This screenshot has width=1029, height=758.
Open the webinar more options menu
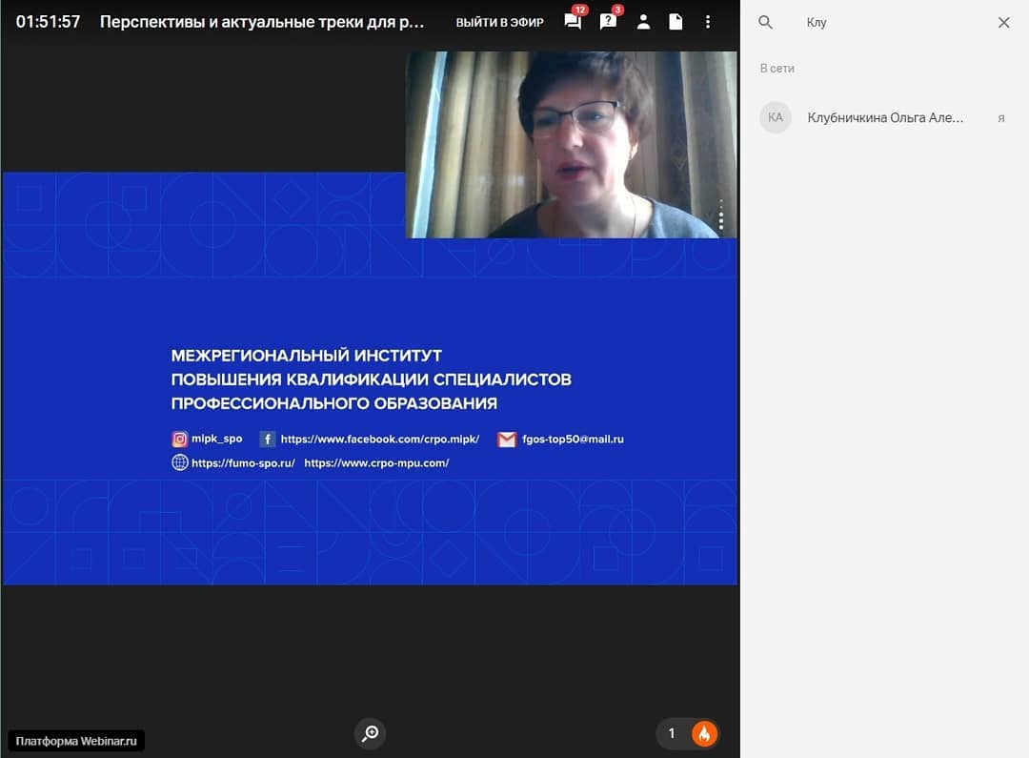tap(707, 22)
